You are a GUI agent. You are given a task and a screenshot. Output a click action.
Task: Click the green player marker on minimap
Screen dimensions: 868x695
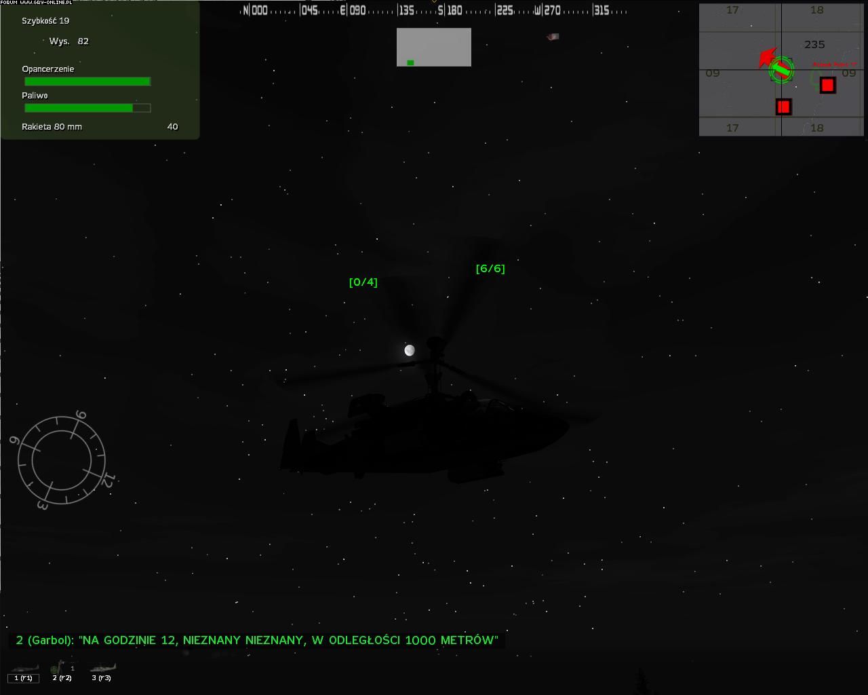782,69
